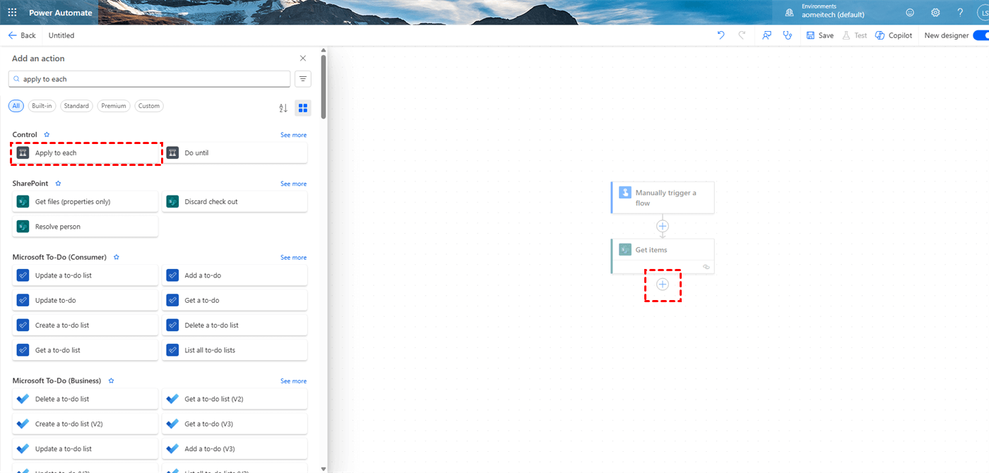Viewport: 989px width, 473px height.
Task: Choose Get a to-do action
Action: (235, 300)
